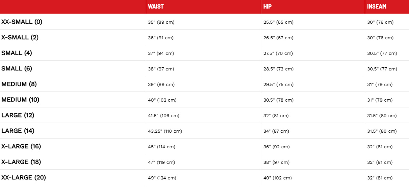Select the X-LARGE (18) size label

(21, 162)
